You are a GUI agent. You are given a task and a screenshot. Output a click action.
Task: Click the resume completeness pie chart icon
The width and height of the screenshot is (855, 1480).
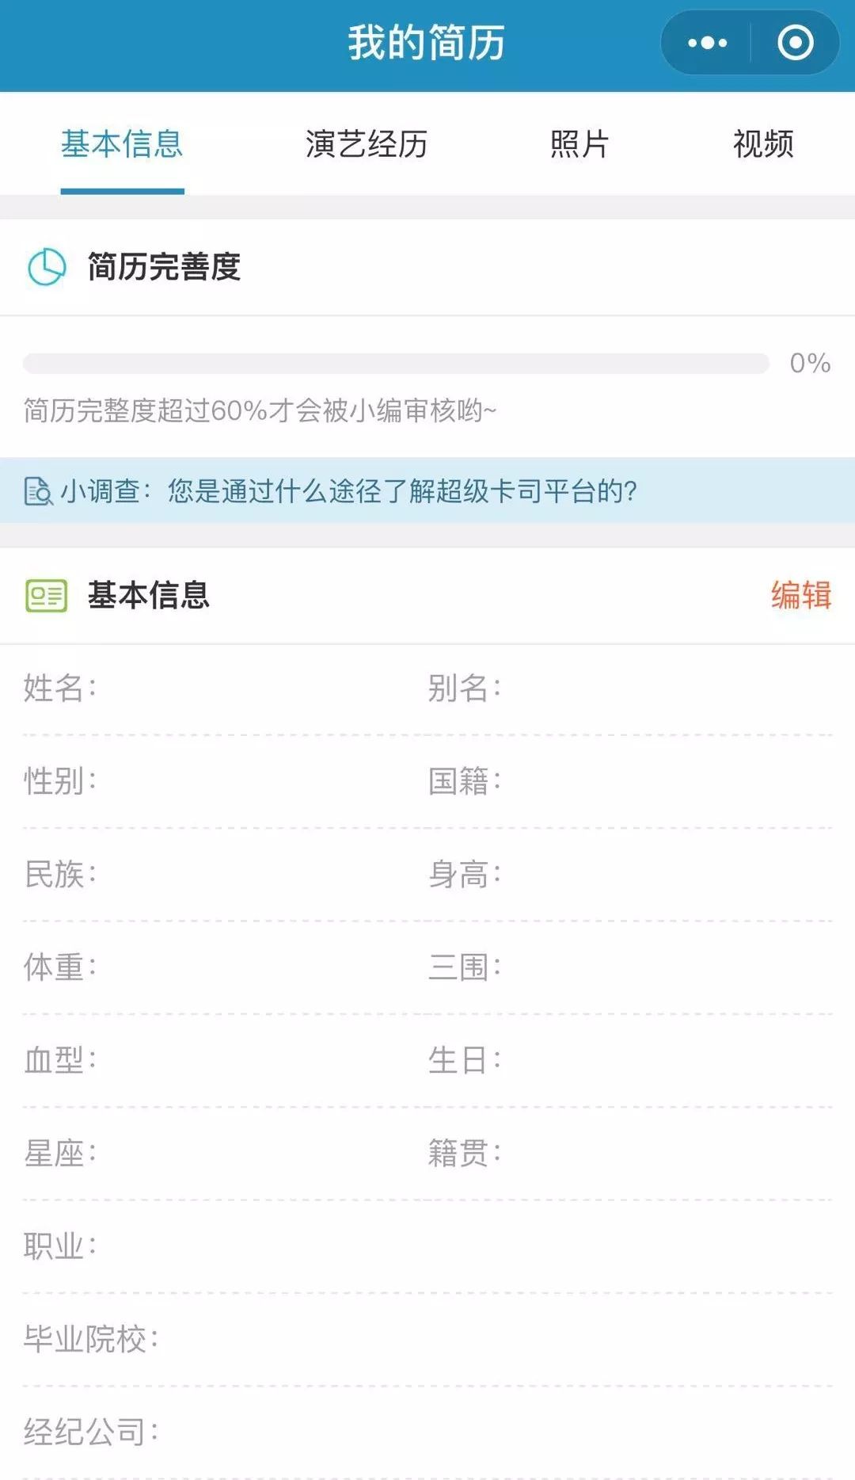coord(47,267)
